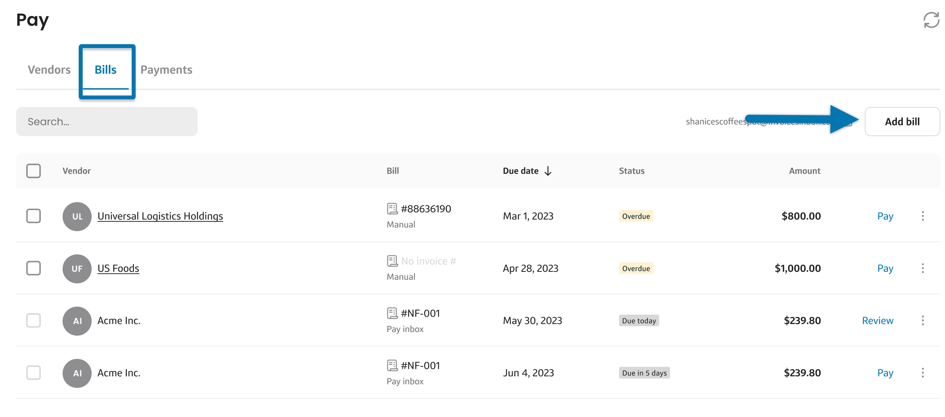This screenshot has height=417, width=945.
Task: Open more options for Universal Logistics Holdings bill
Action: click(923, 216)
